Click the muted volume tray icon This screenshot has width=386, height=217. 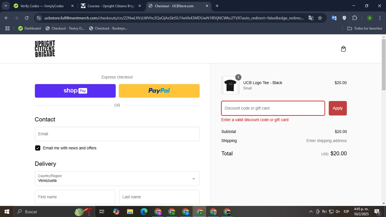pos(338,212)
